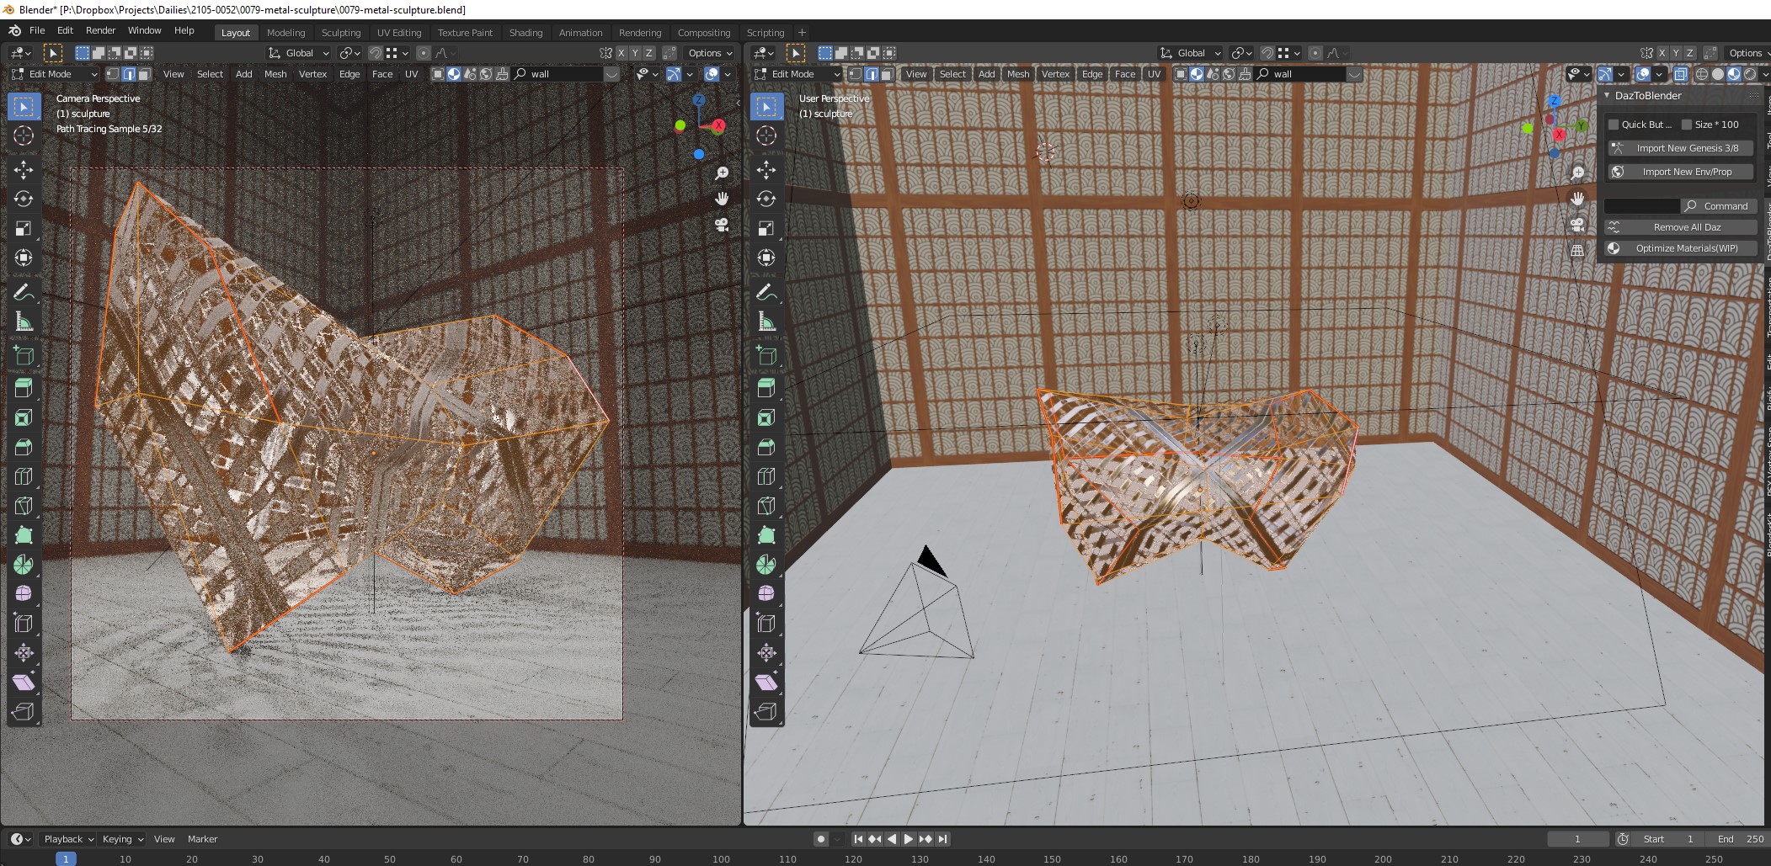Select the Annotate pencil tool in left viewport

(x=24, y=292)
